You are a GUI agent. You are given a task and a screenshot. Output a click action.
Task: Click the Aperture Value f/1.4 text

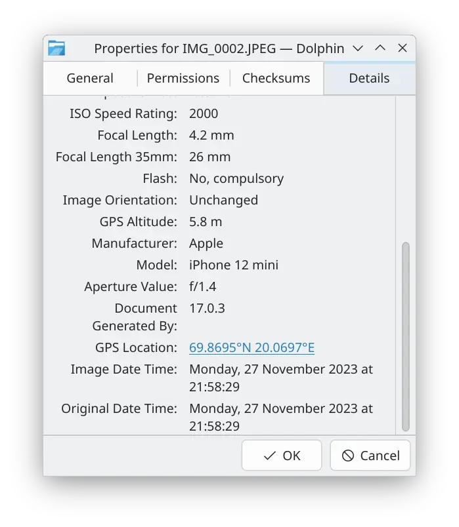(203, 286)
